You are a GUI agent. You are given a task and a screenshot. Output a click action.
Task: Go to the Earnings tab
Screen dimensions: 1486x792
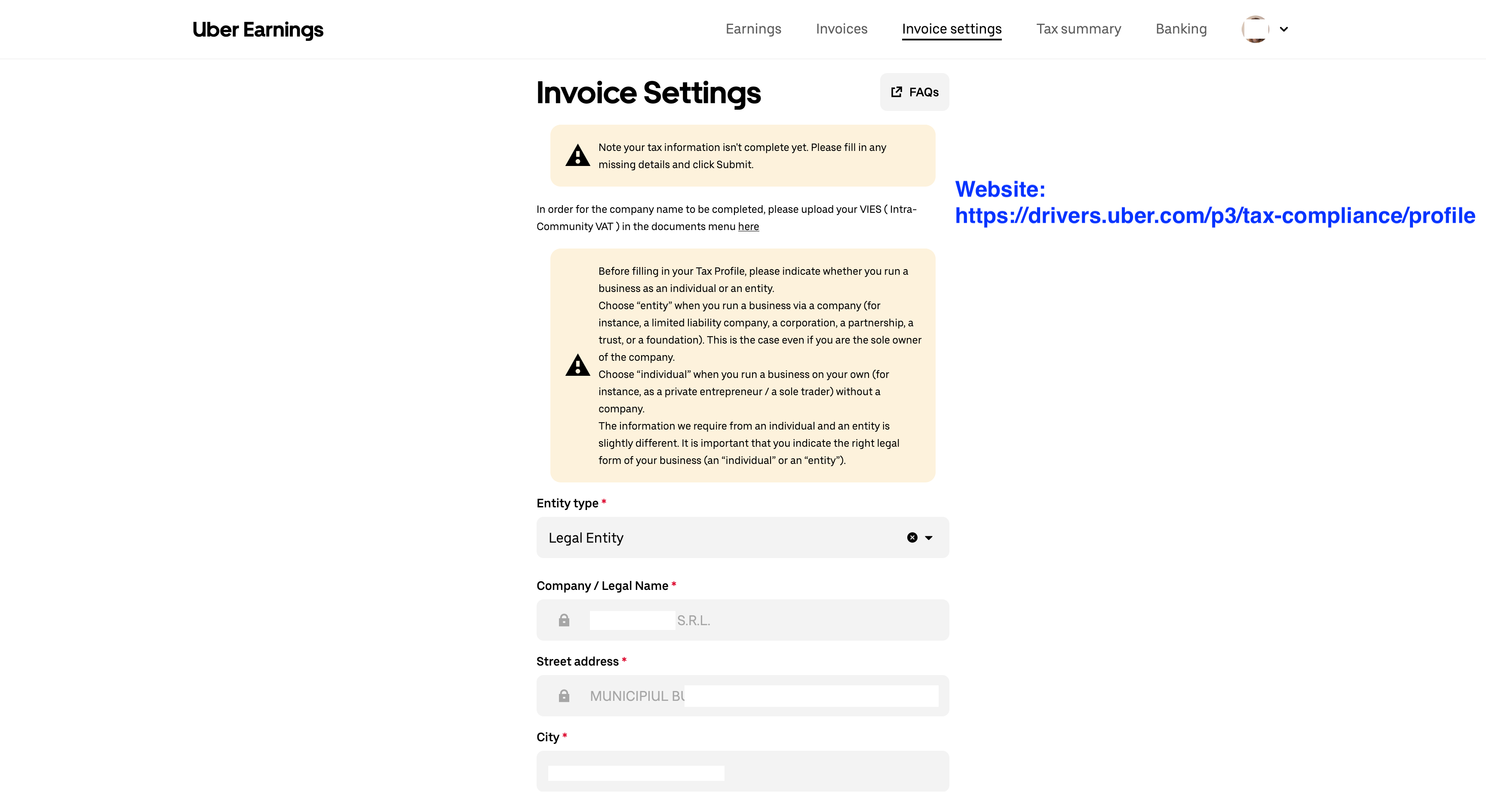click(x=753, y=29)
